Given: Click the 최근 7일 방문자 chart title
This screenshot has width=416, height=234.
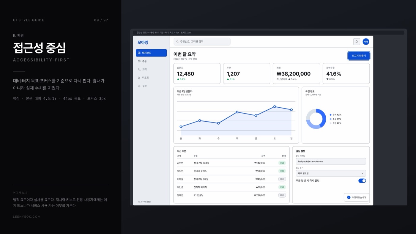Looking at the screenshot, I should point(185,91).
